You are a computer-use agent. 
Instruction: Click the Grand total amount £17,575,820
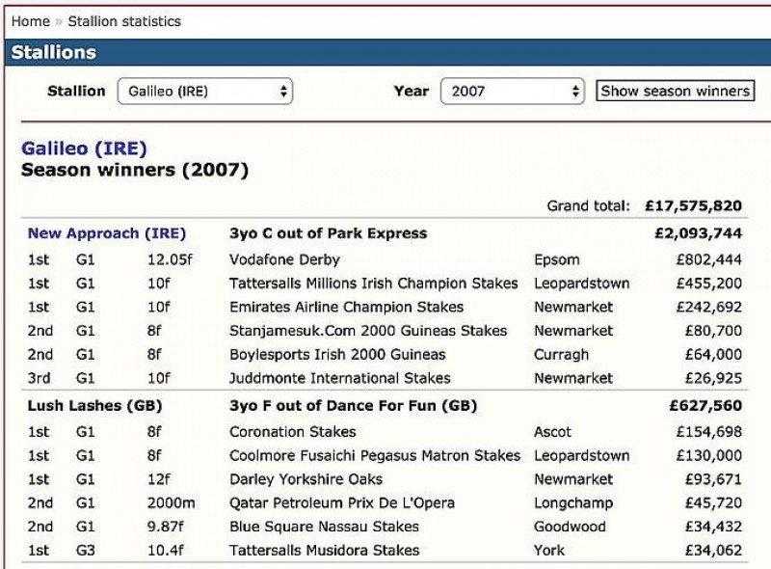(x=693, y=205)
